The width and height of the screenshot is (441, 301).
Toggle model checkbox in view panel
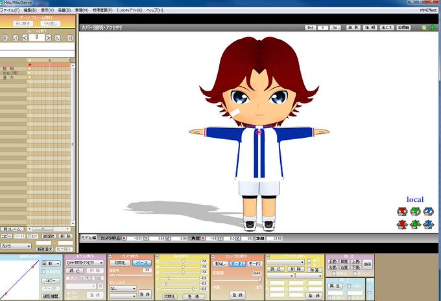point(334,273)
